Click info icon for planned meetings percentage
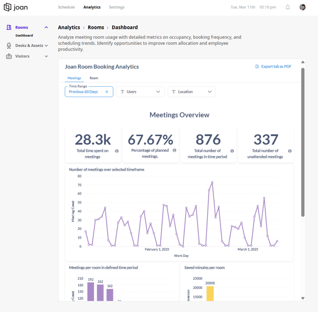Image resolution: width=318 pixels, height=312 pixels. [x=174, y=150]
